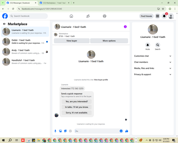Open Lisamarie - 1 bed 1 bath conversation
The width and height of the screenshot is (178, 143).
click(x=25, y=32)
